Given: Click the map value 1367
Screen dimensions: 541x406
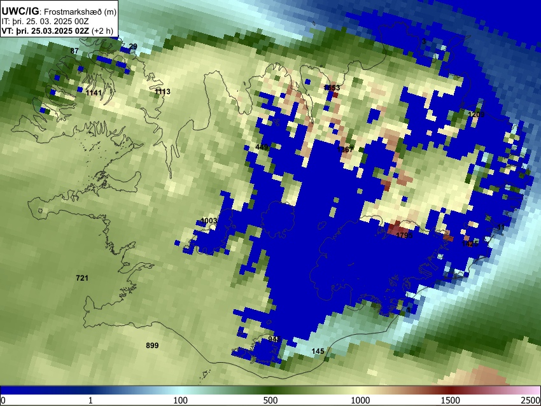Looking at the screenshot, I should click(x=345, y=150).
